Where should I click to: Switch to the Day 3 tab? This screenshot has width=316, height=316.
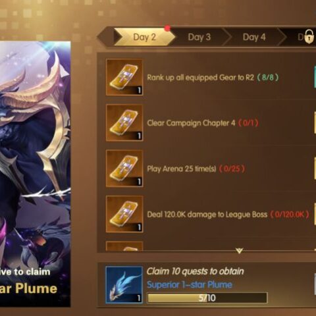click(x=199, y=37)
